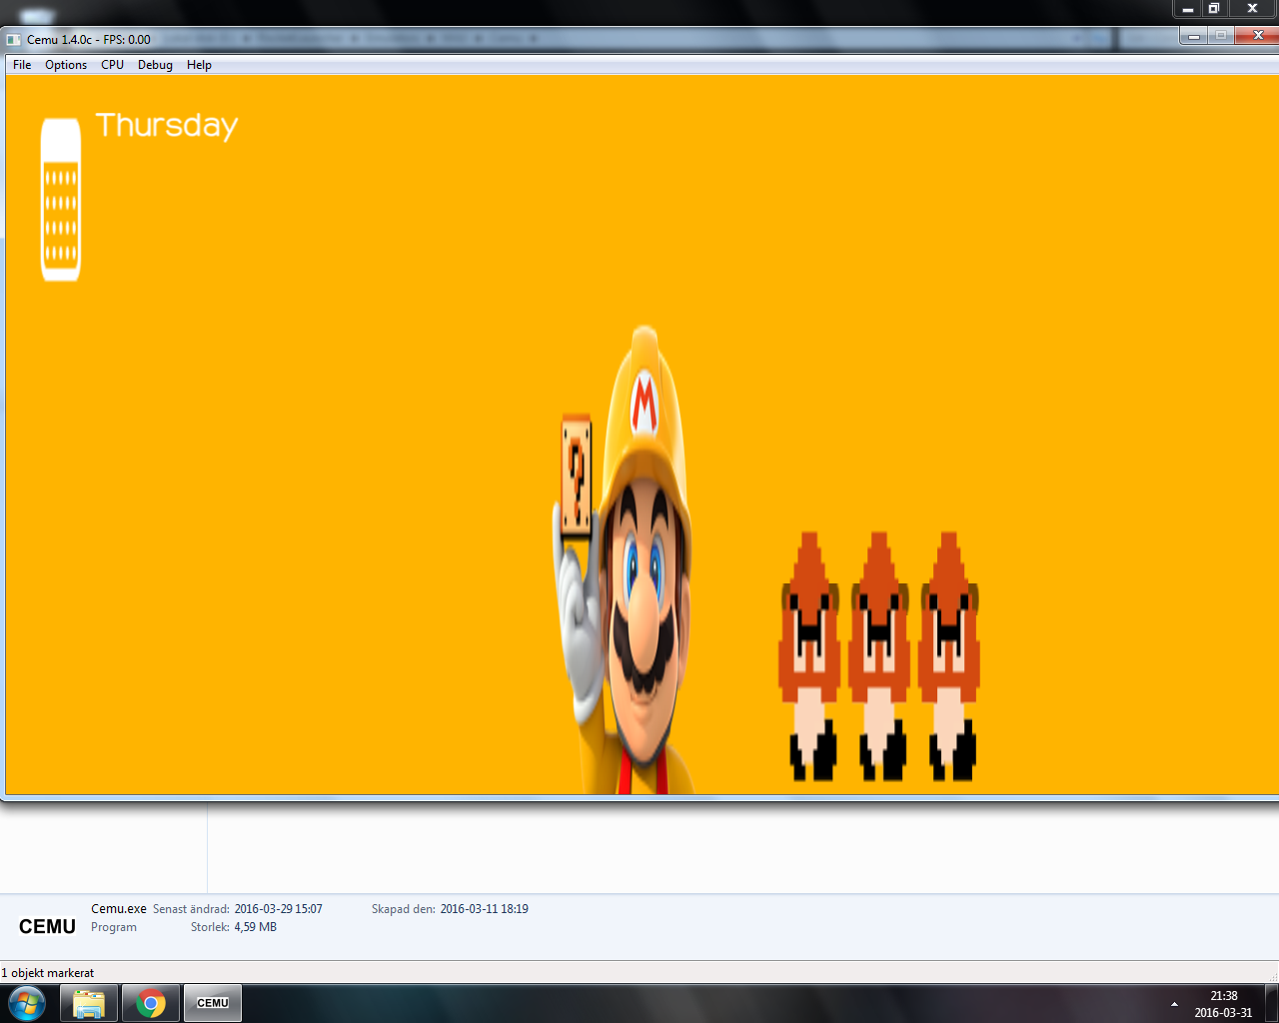Click the taskbar clock showing 21:38
Screen dimensions: 1279x1023
[1223, 1004]
